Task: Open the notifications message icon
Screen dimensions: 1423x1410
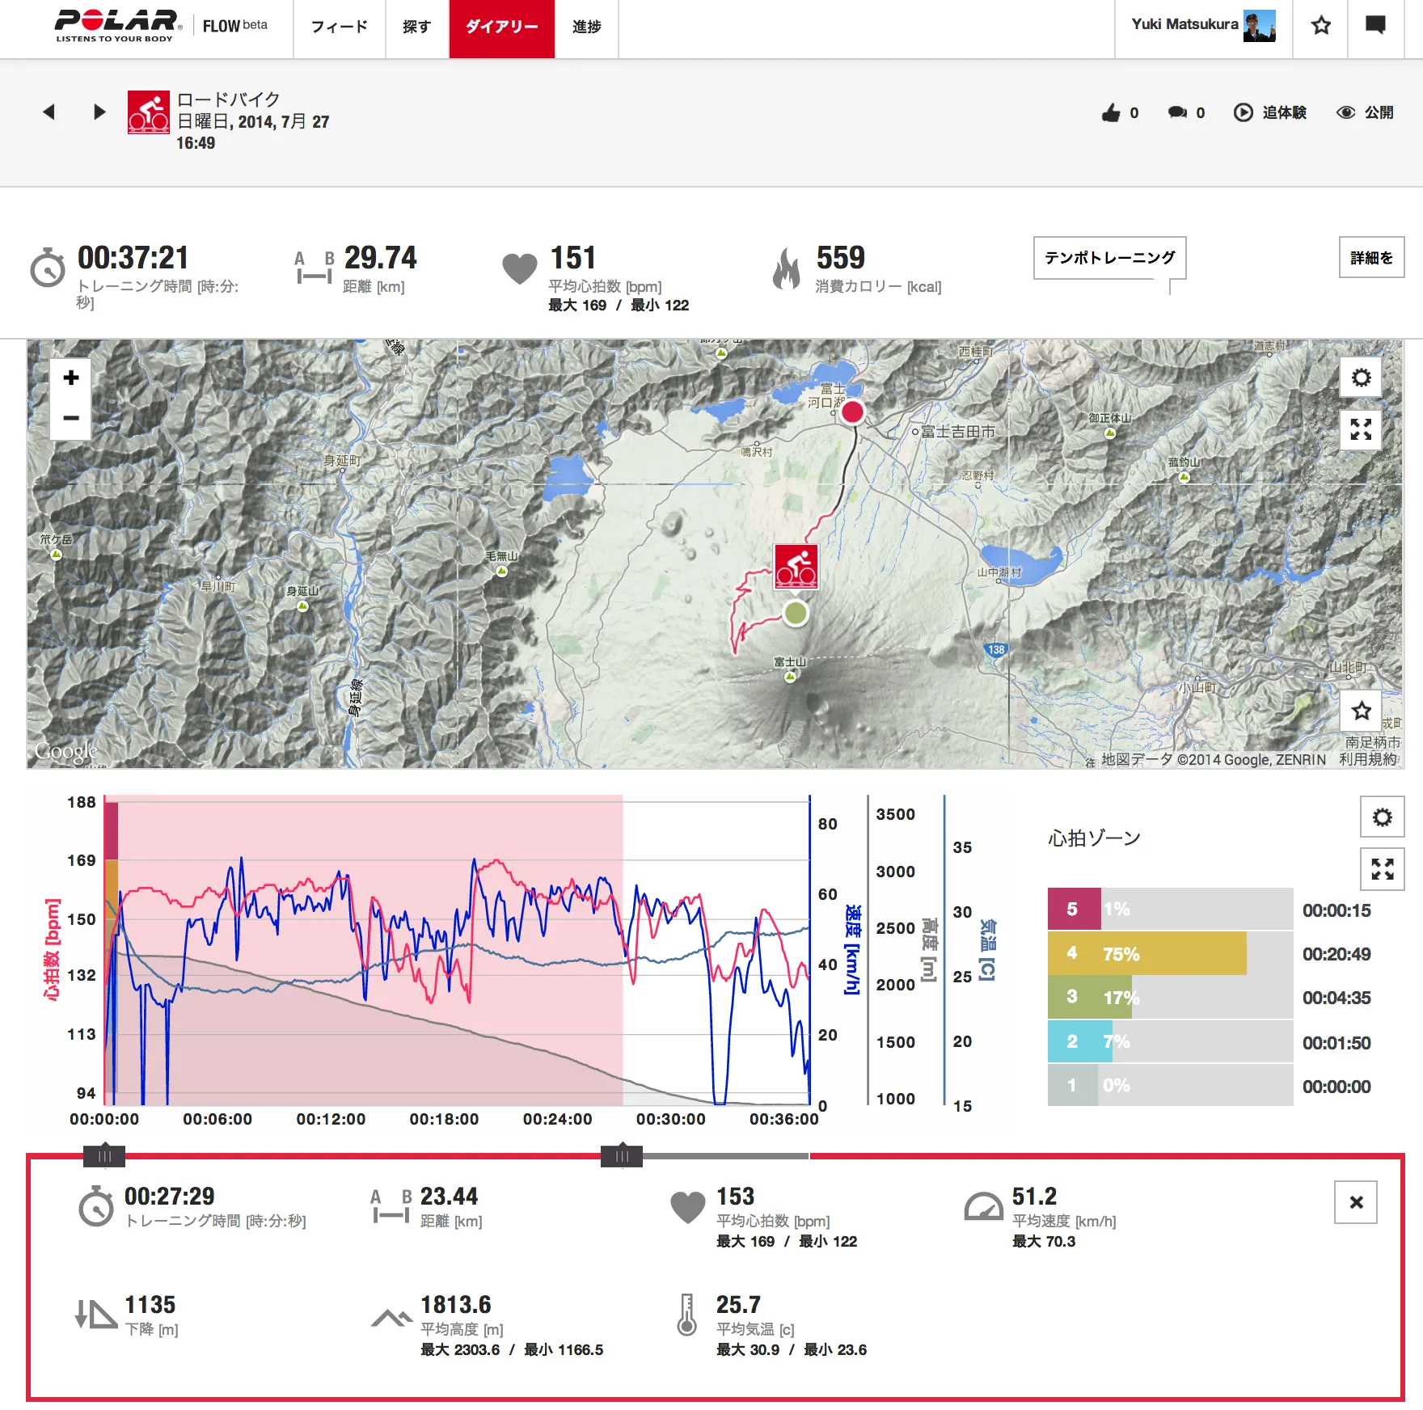Action: point(1375,26)
